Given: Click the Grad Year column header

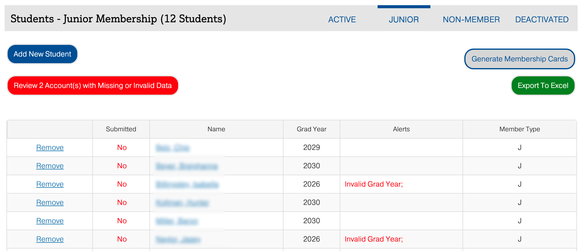Looking at the screenshot, I should click(x=311, y=129).
